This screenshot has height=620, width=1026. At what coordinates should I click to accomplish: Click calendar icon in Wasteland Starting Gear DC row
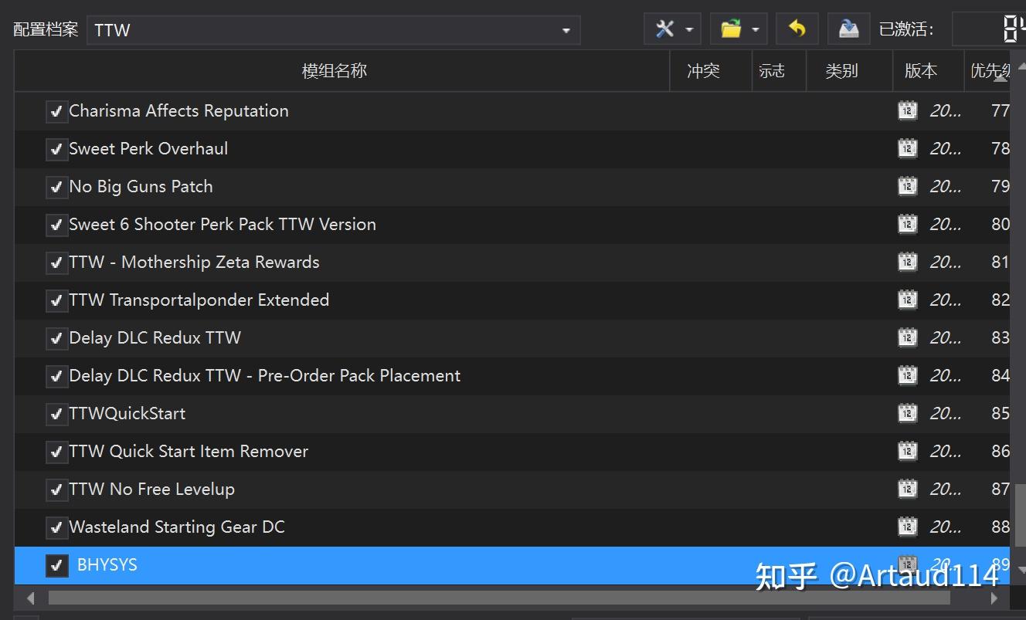pyautogui.click(x=908, y=527)
